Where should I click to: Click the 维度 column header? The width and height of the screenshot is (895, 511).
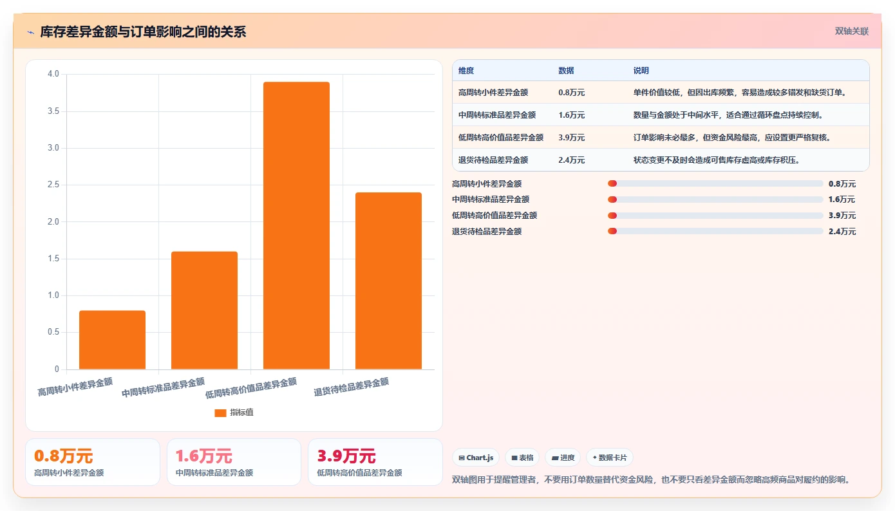[466, 71]
